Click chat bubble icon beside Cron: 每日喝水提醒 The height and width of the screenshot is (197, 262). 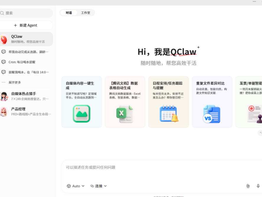4,62
